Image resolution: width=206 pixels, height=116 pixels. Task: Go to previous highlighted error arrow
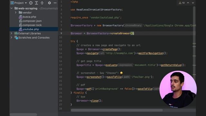(x=188, y=3)
